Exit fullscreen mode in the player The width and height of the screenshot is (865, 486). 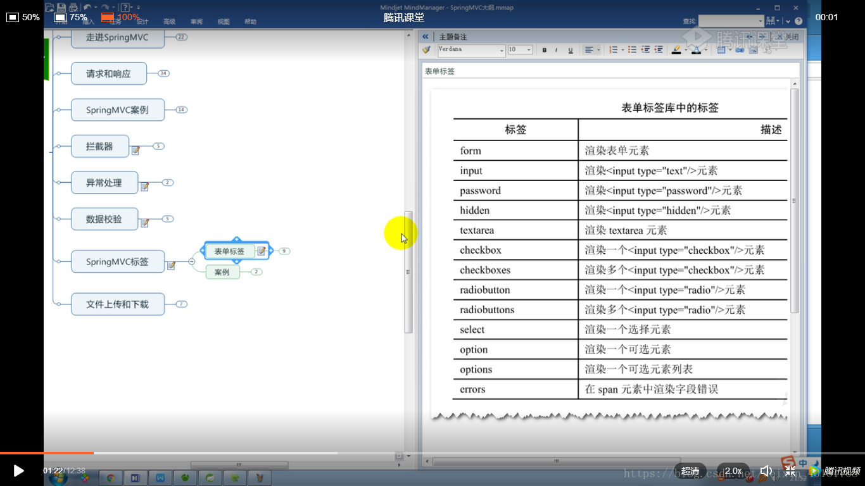pos(790,471)
